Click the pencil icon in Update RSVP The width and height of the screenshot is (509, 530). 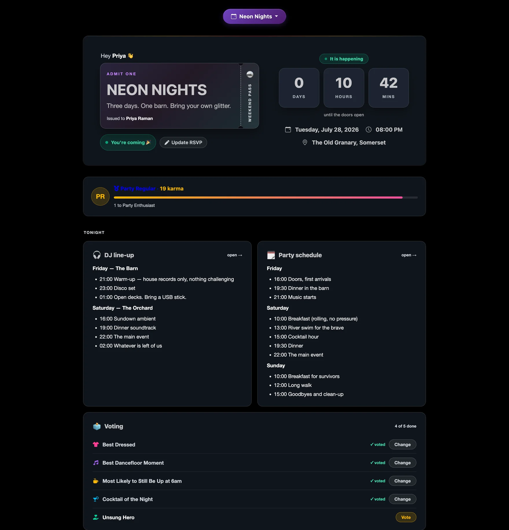click(167, 143)
